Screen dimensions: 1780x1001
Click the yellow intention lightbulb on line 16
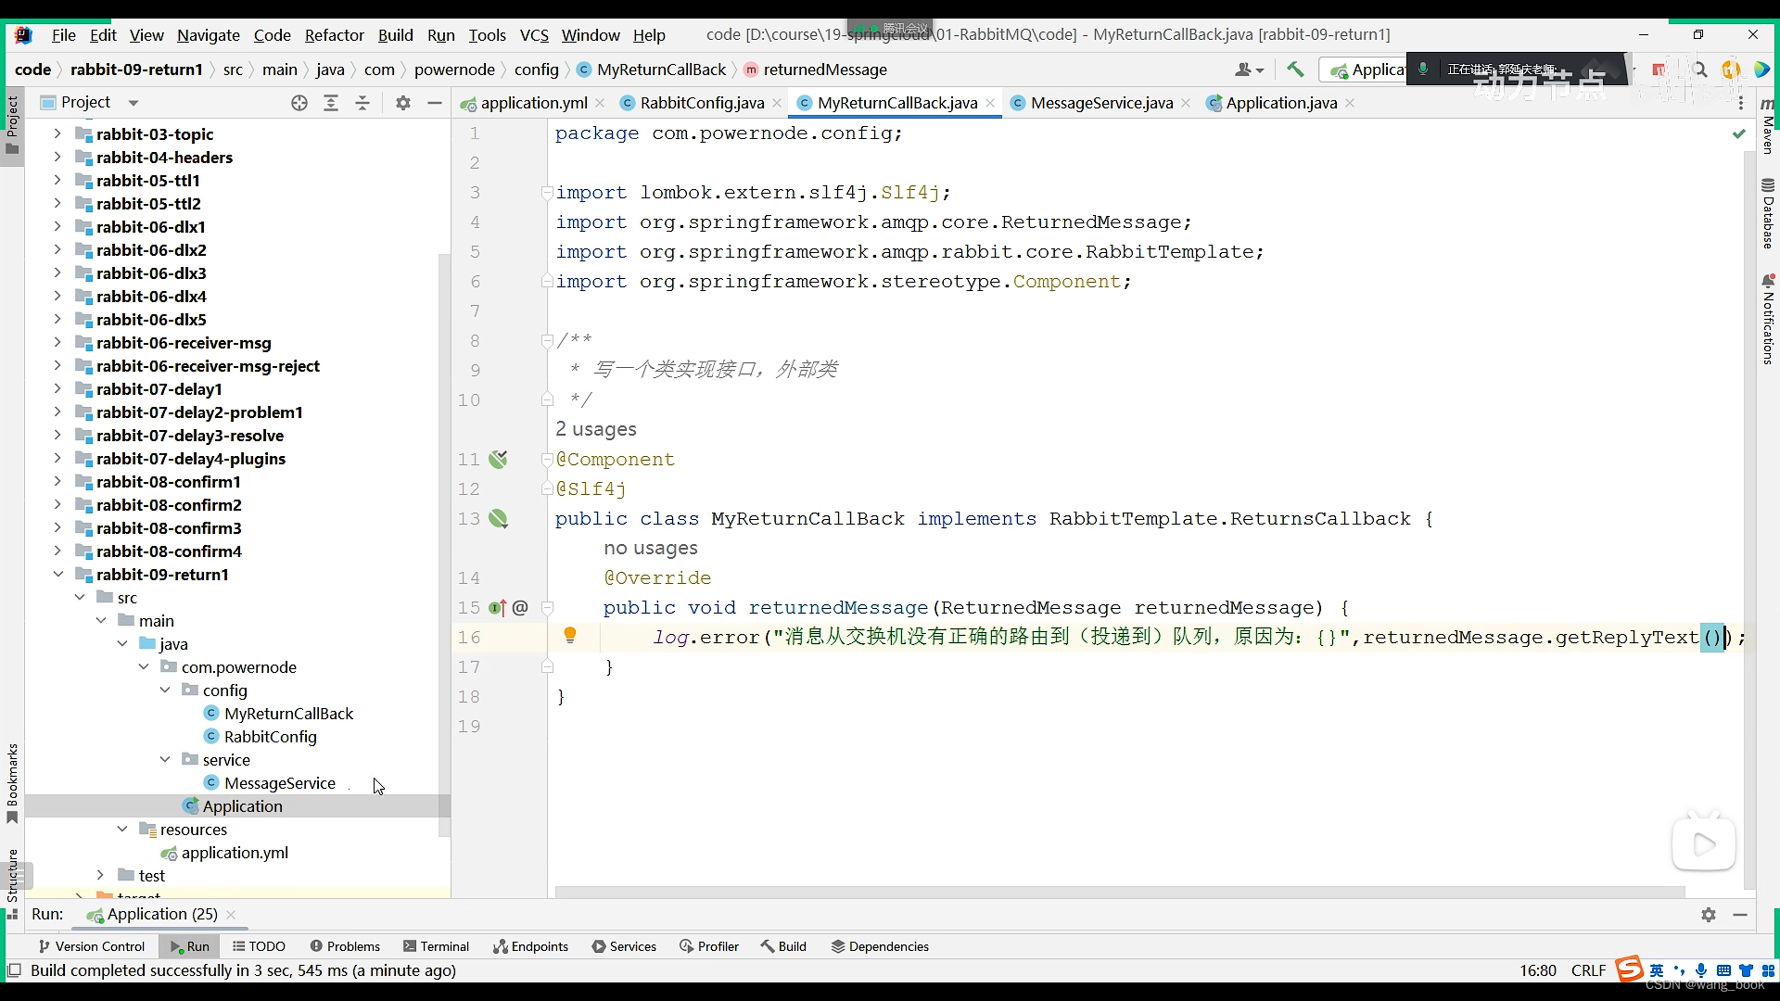click(570, 636)
